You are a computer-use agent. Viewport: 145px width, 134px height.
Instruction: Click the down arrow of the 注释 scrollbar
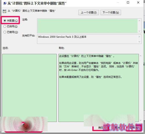tap(139, 31)
